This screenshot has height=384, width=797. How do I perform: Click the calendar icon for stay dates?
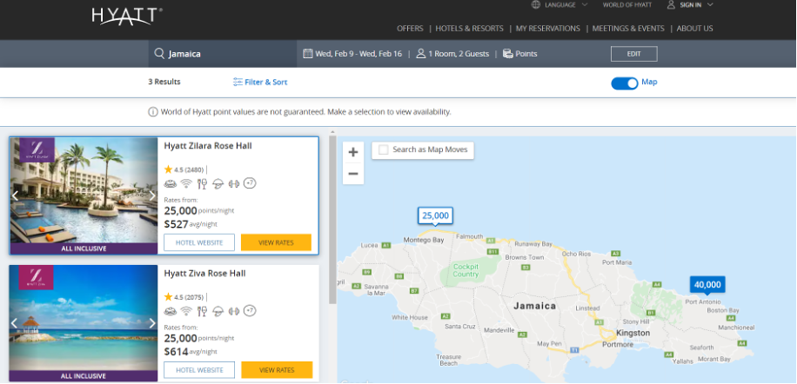tap(307, 54)
